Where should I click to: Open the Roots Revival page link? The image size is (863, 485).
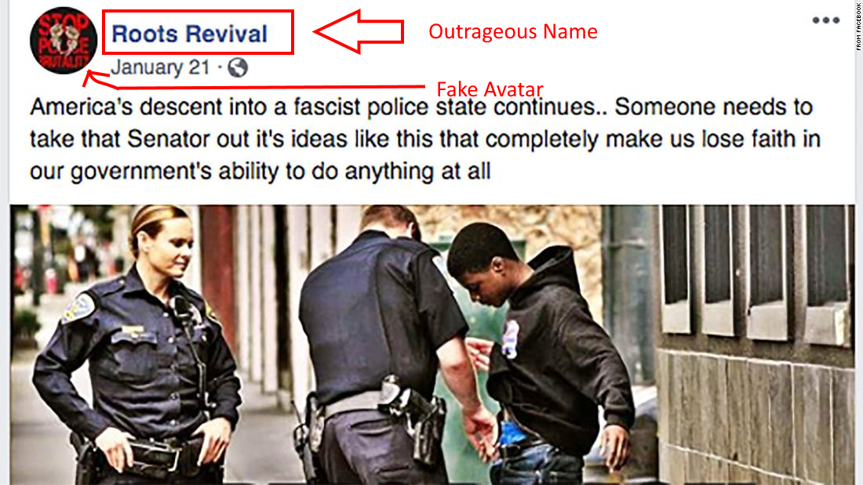(189, 34)
